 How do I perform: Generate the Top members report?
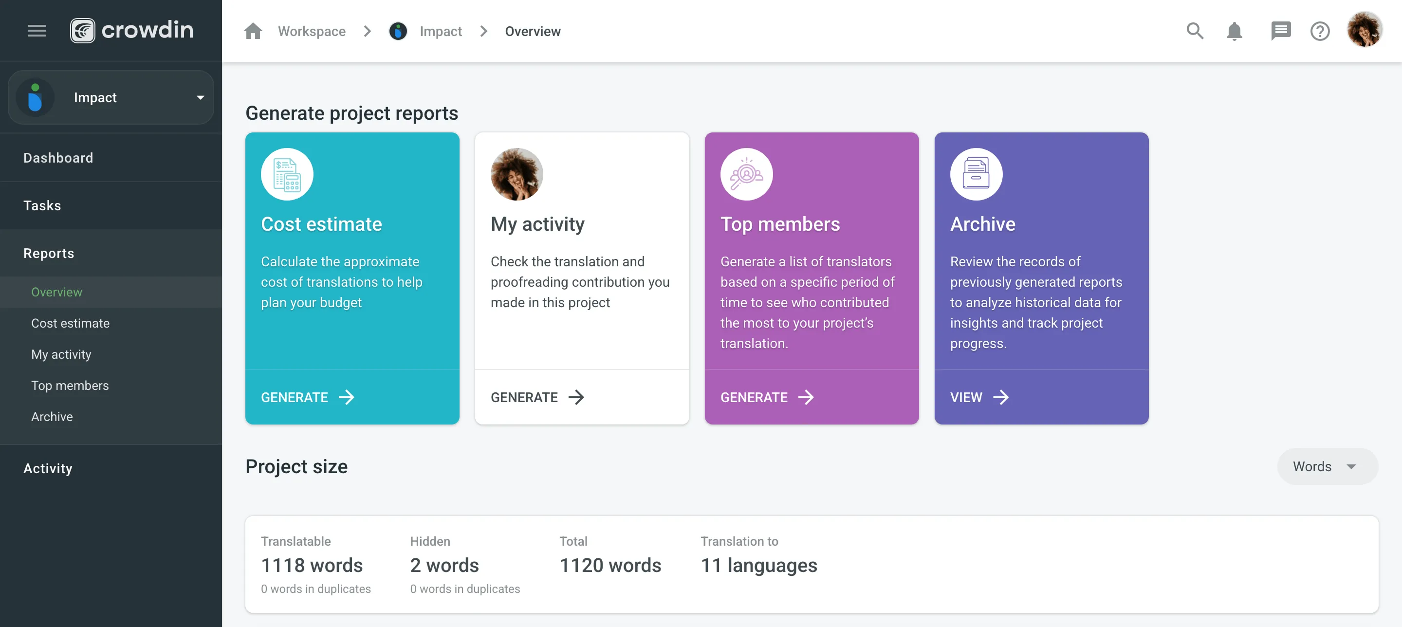[767, 397]
